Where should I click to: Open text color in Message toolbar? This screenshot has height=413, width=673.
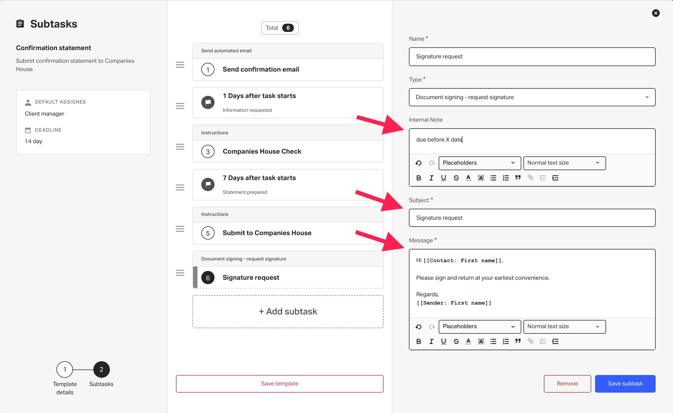[468, 341]
